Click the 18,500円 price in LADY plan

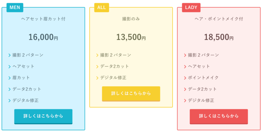219,37
